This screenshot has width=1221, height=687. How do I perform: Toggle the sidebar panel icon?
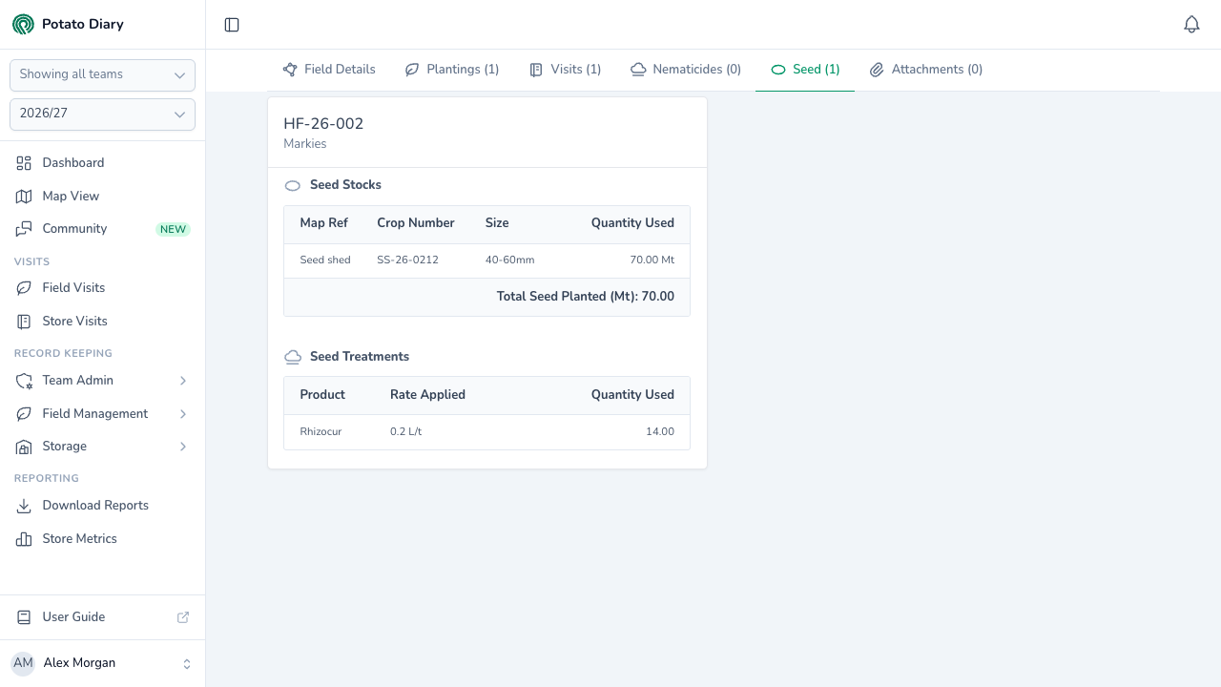(x=232, y=25)
